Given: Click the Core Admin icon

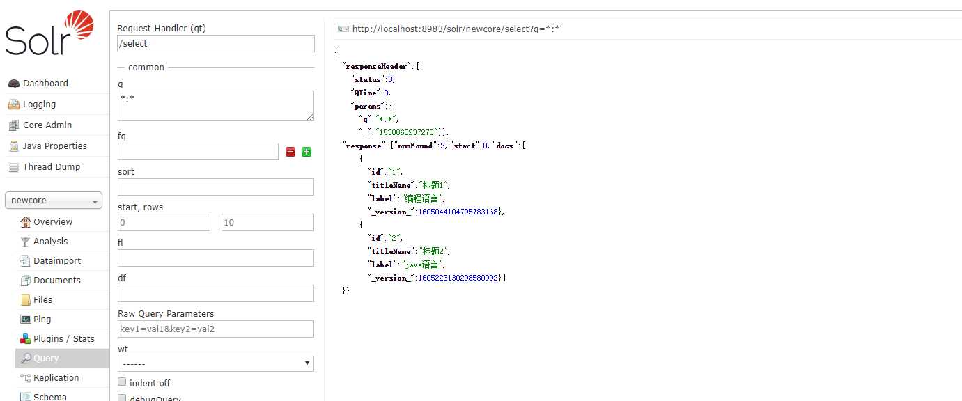Looking at the screenshot, I should (14, 125).
